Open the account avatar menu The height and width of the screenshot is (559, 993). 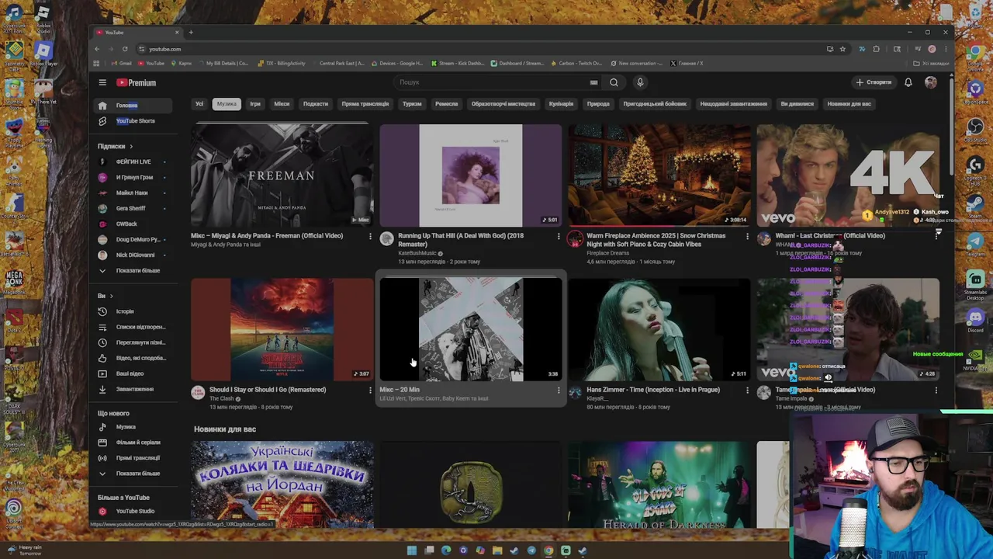point(931,82)
